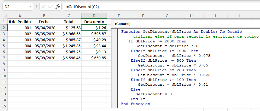Select discount cell $ 1.26
This screenshot has height=111, width=260.
click(x=94, y=28)
